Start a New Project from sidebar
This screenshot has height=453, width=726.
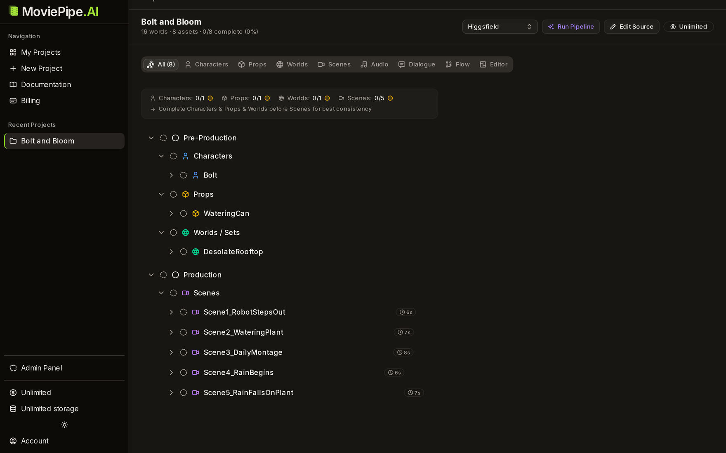[64, 68]
